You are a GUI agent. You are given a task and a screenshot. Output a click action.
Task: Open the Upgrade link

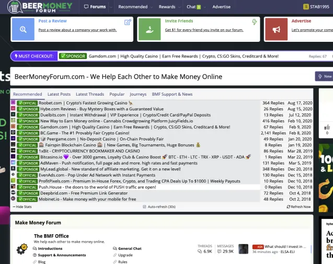coord(125,255)
